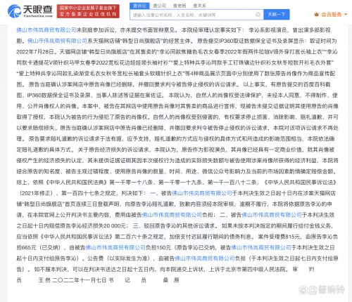Open the 查老板 tab

pos(180,6)
